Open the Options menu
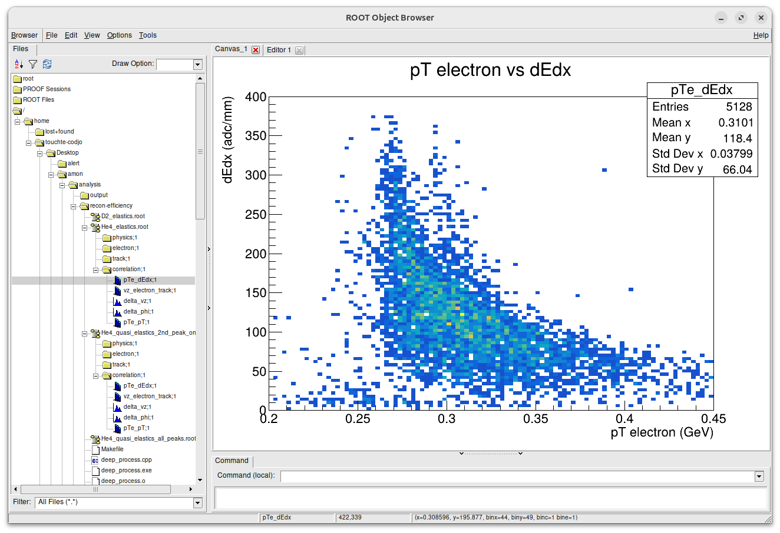Screen dimensions: 780x533 click(120, 35)
